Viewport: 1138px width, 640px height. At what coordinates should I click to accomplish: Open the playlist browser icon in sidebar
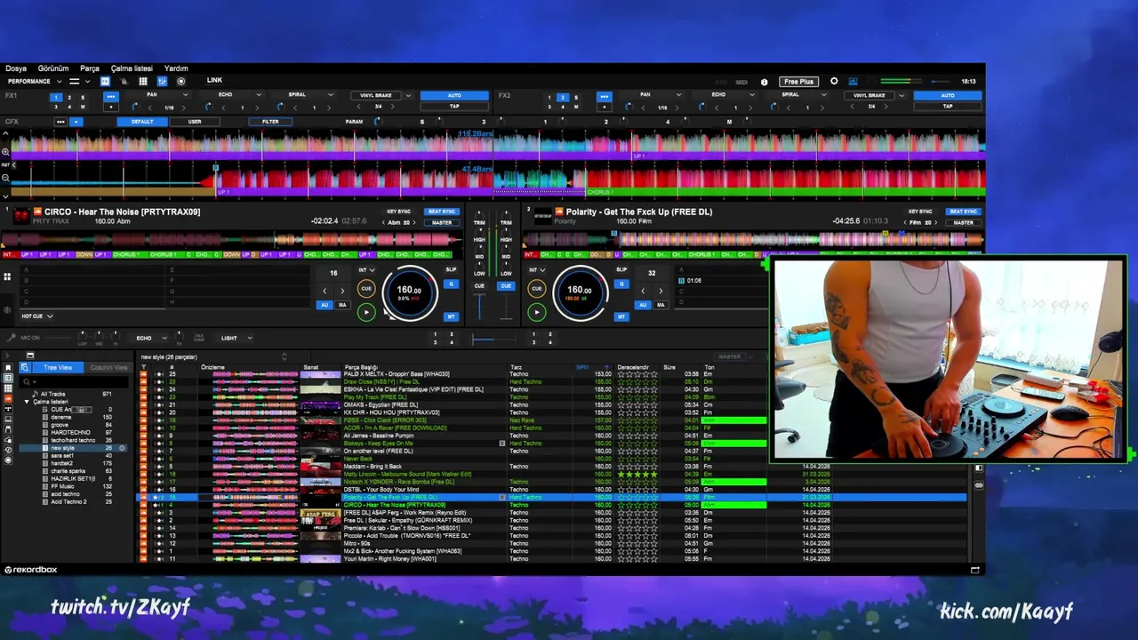click(8, 377)
